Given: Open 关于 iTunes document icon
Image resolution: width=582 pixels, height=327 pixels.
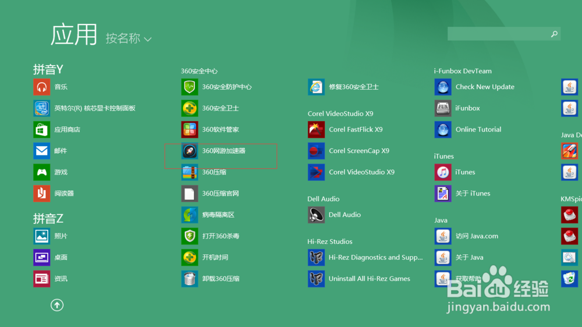Looking at the screenshot, I should tap(443, 193).
